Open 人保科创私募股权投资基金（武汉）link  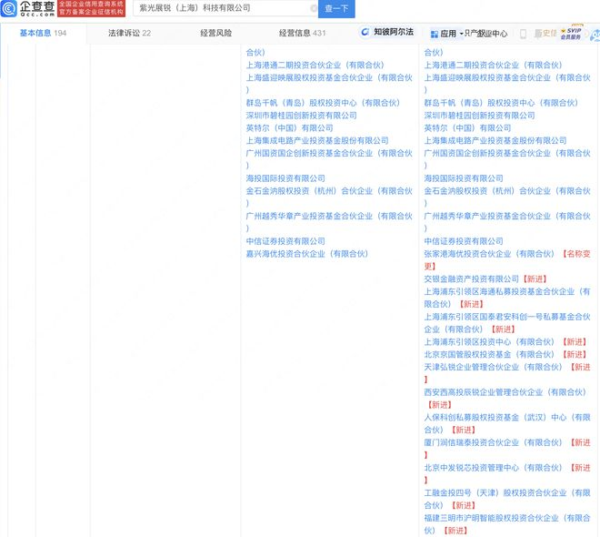coord(507,423)
